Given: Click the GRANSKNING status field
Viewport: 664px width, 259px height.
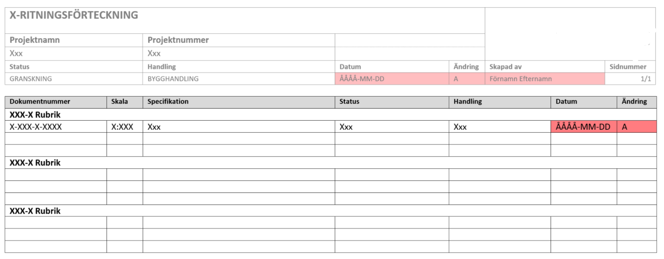Looking at the screenshot, I should 74,79.
